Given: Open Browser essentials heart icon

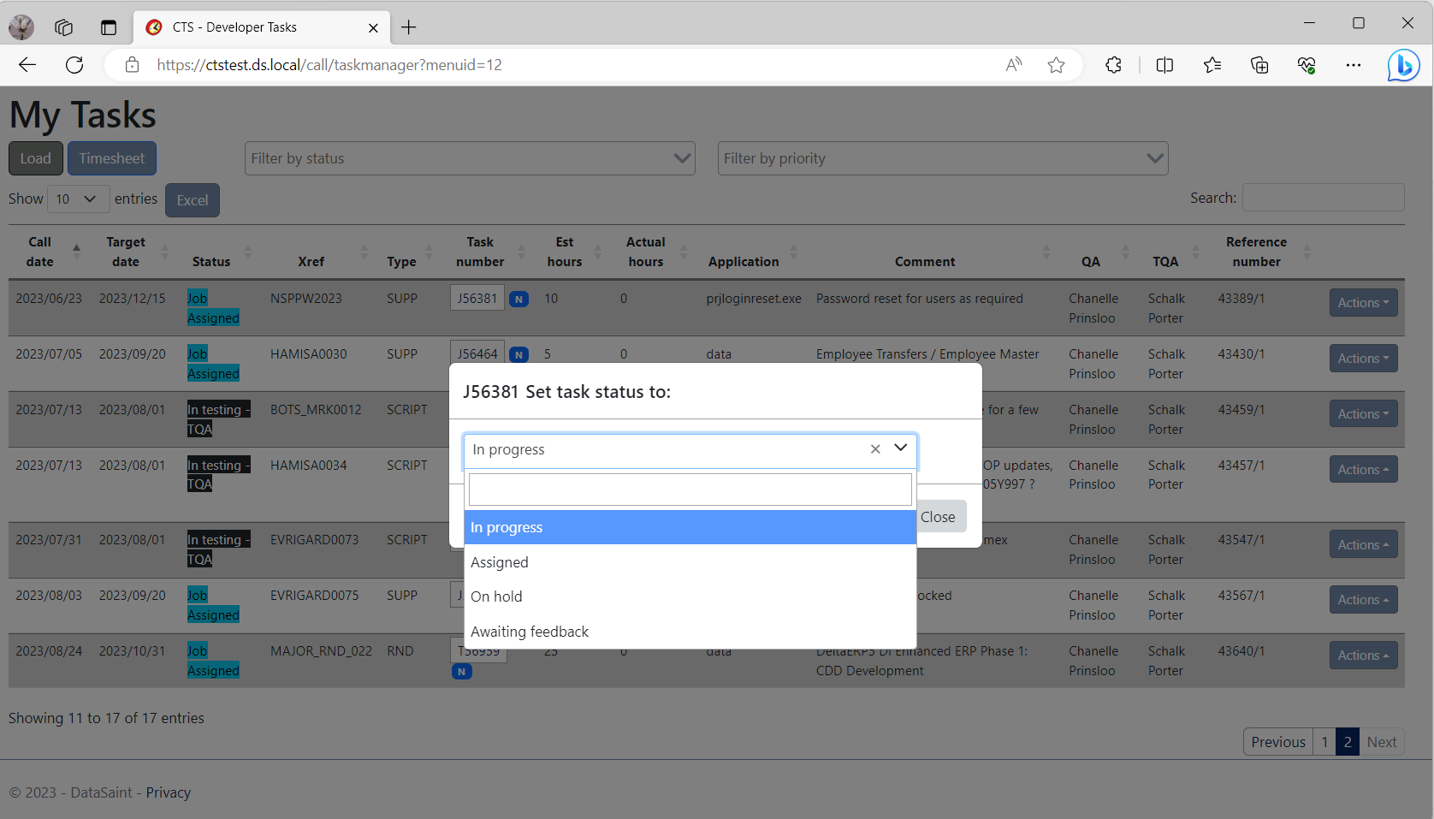Looking at the screenshot, I should tap(1307, 65).
